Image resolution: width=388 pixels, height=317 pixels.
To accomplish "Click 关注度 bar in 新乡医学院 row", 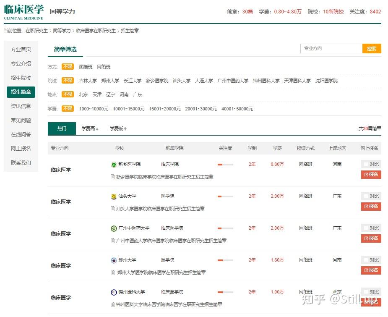I will [225, 165].
